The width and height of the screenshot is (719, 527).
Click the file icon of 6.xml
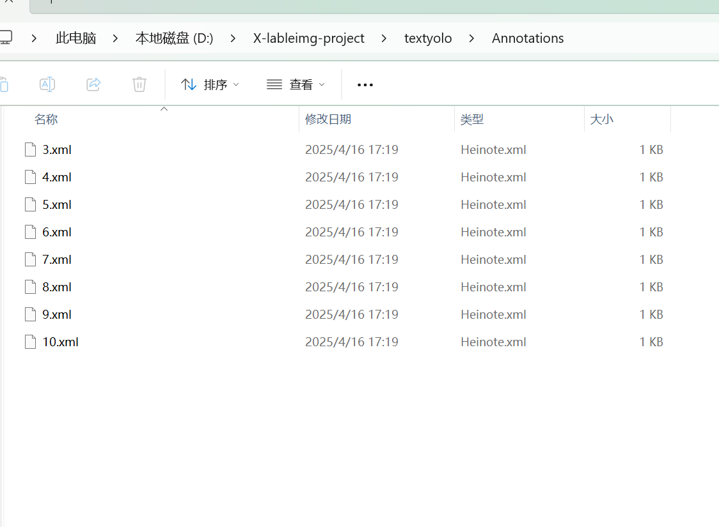click(x=30, y=232)
